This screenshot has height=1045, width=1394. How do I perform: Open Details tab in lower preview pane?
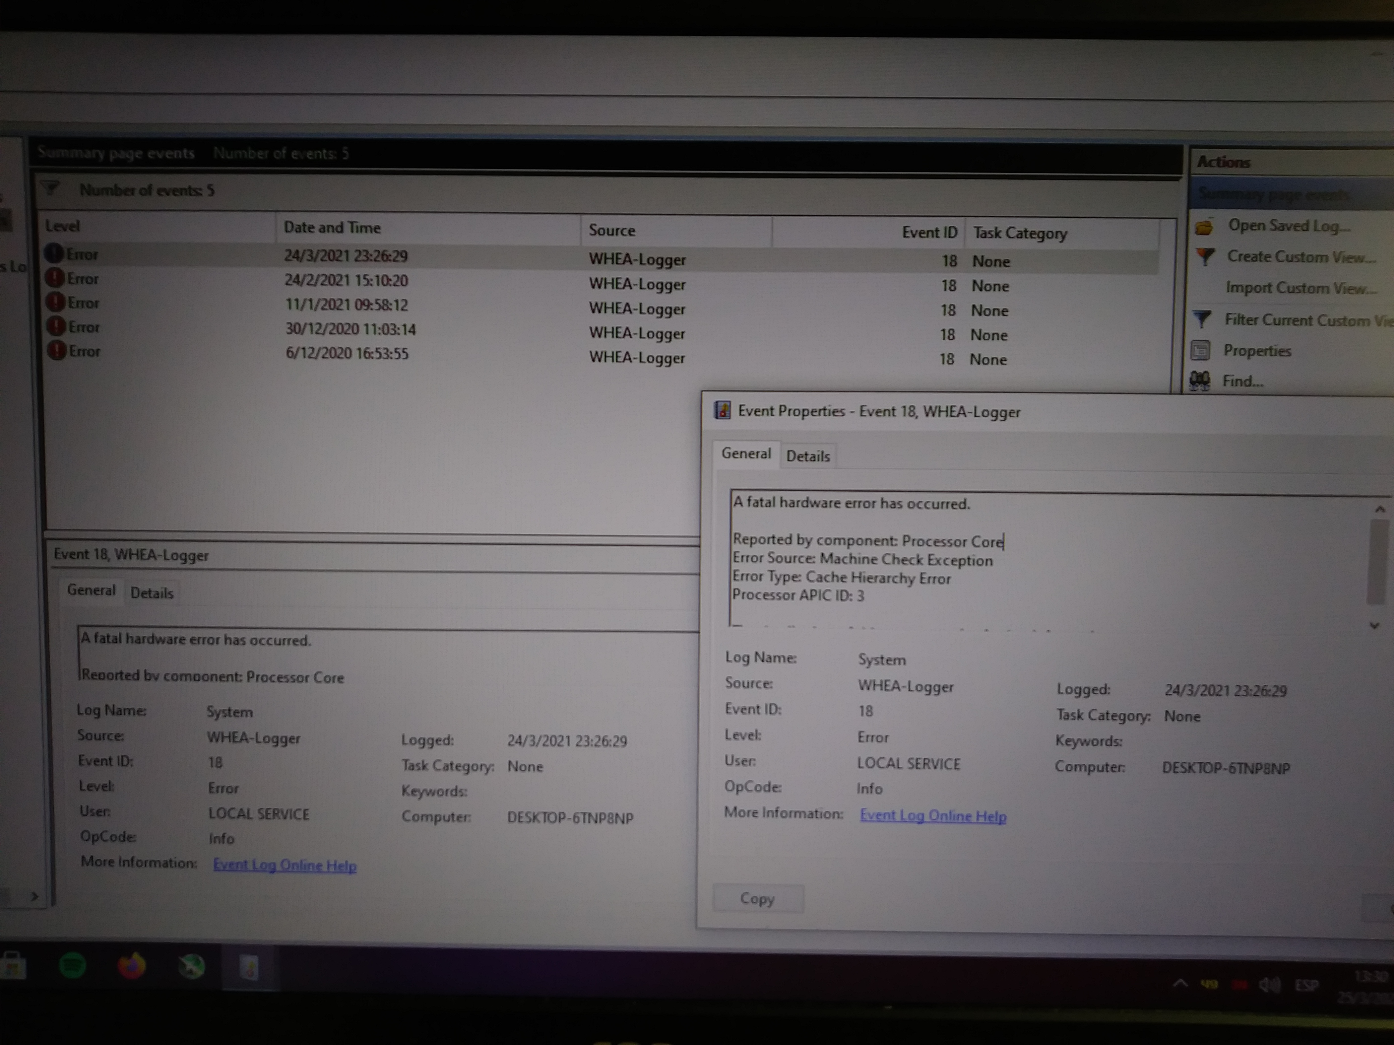tap(152, 593)
